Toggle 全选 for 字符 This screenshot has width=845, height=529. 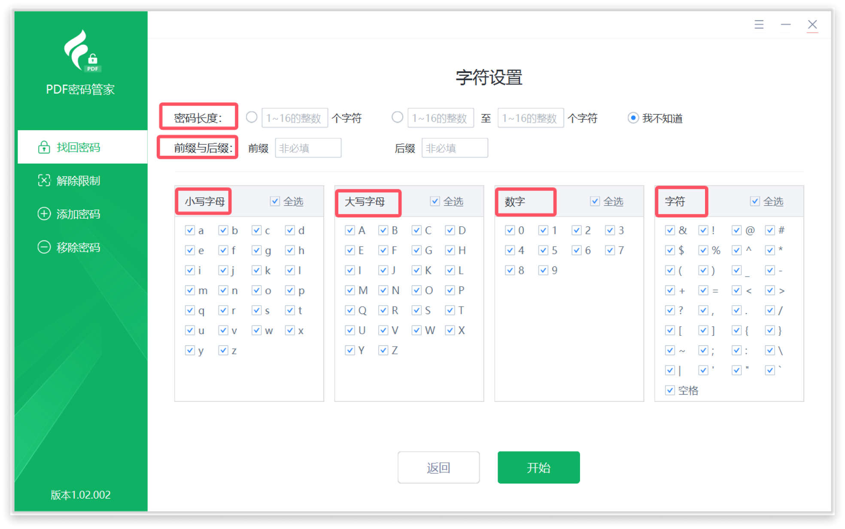click(755, 201)
